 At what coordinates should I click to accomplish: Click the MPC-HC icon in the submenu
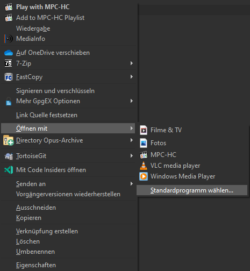tap(144, 155)
